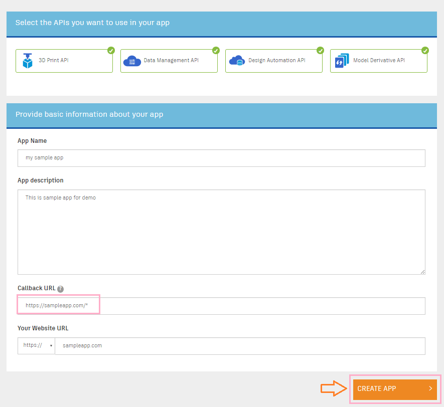Toggle the Model Derivative API checkmark
The height and width of the screenshot is (407, 444).
point(425,50)
